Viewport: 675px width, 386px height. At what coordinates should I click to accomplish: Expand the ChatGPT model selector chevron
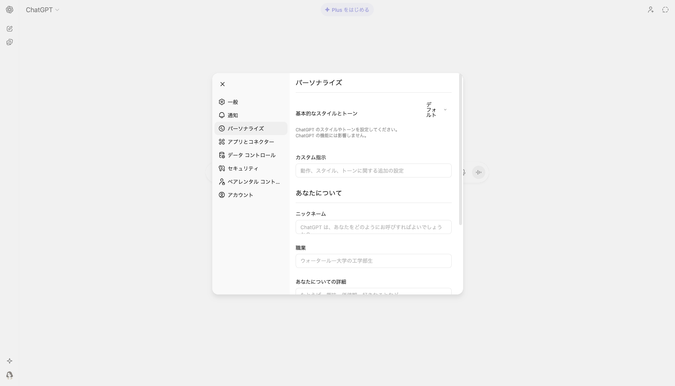point(58,10)
